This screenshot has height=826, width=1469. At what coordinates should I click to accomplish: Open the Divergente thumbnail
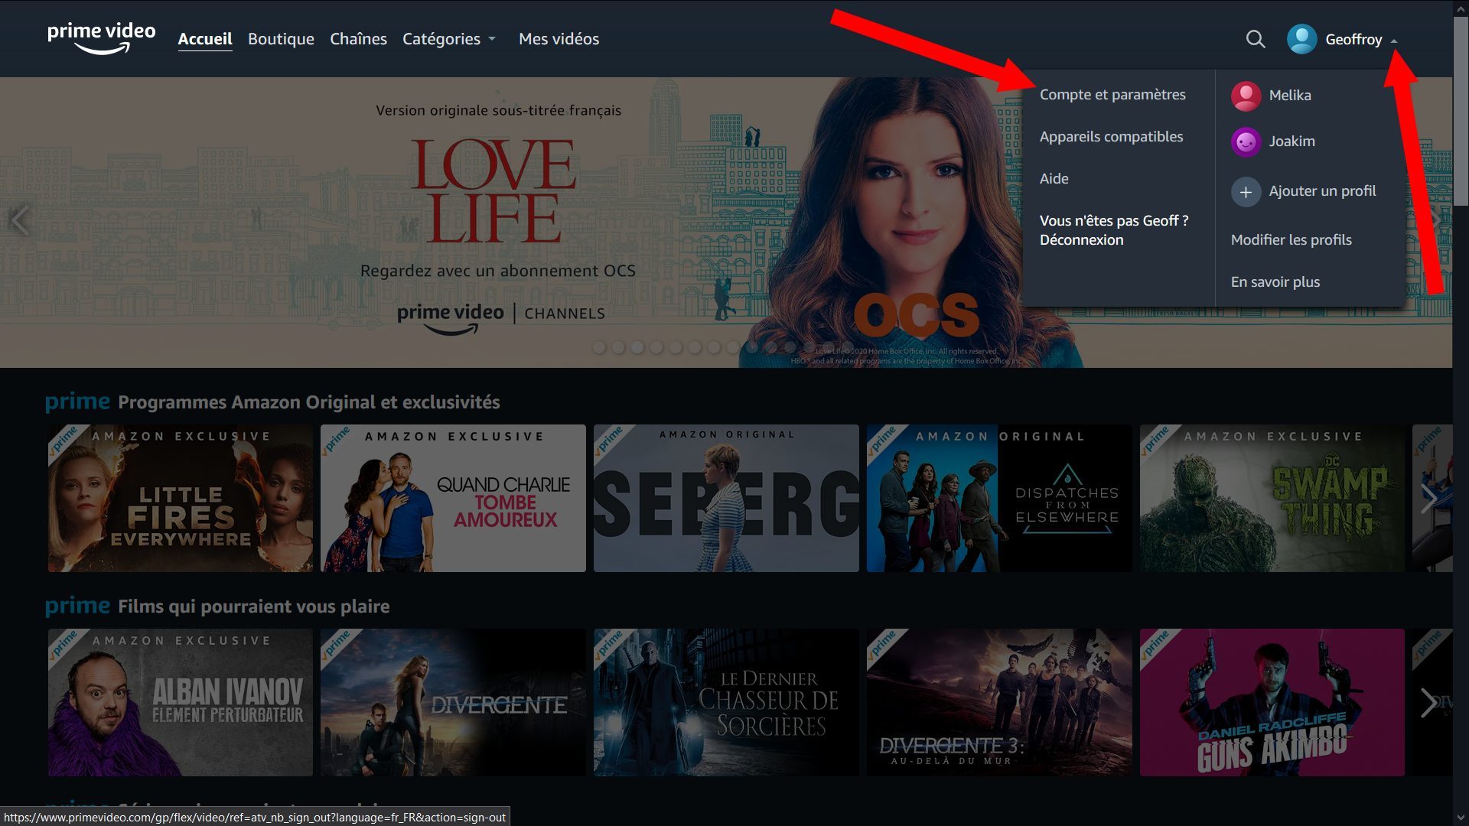pyautogui.click(x=453, y=703)
